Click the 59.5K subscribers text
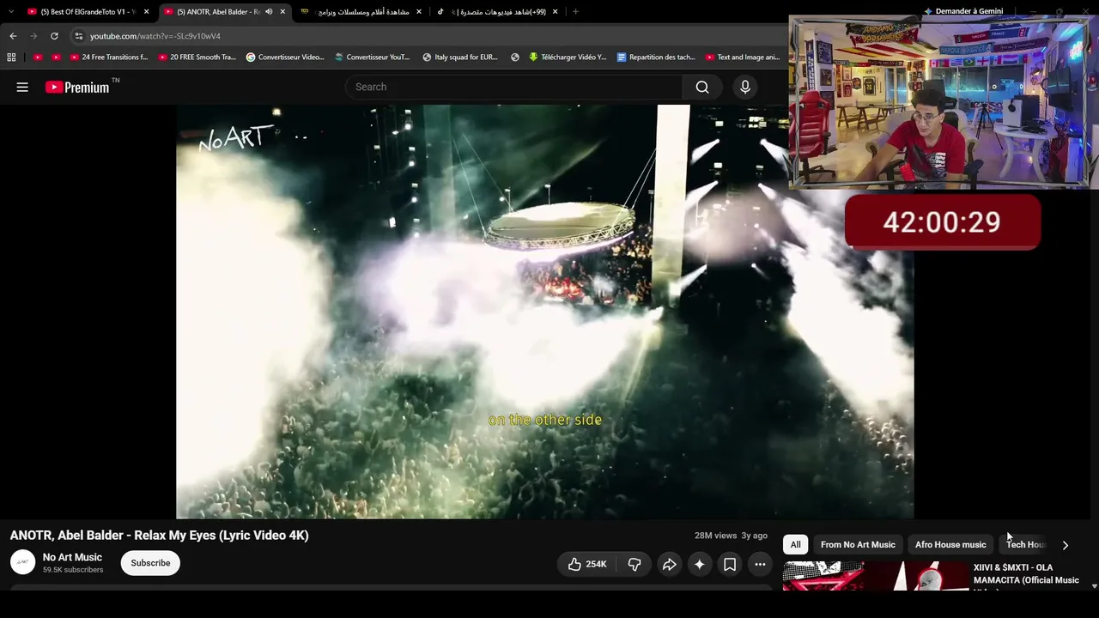This screenshot has width=1099, height=618. [x=73, y=570]
